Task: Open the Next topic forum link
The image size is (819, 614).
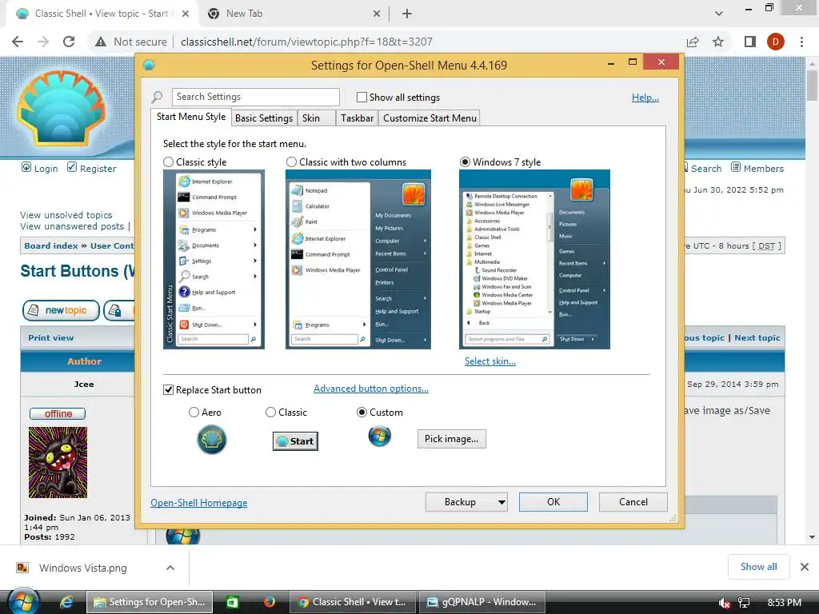Action: (757, 338)
